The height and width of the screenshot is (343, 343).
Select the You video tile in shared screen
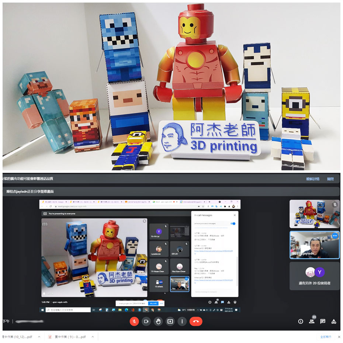coord(180,284)
